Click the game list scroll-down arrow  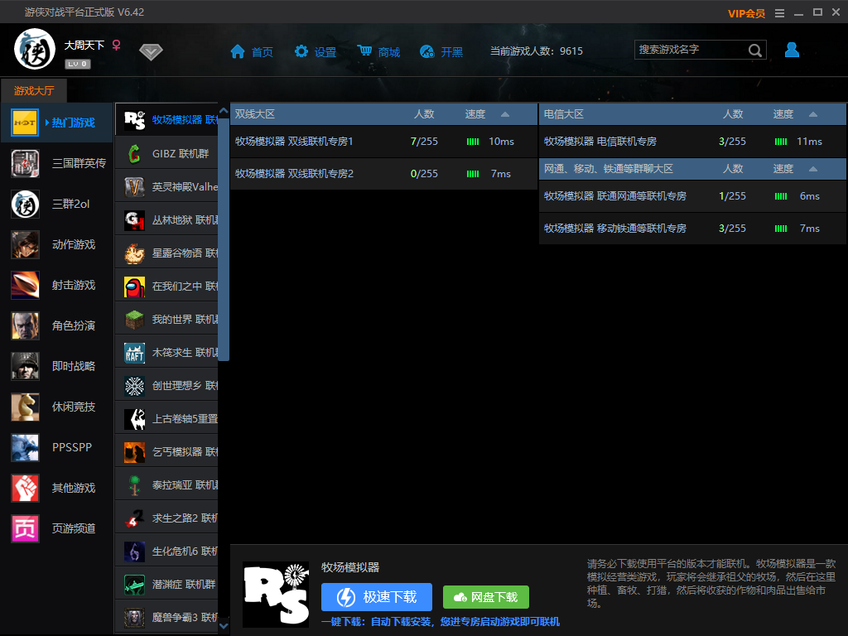(x=224, y=626)
